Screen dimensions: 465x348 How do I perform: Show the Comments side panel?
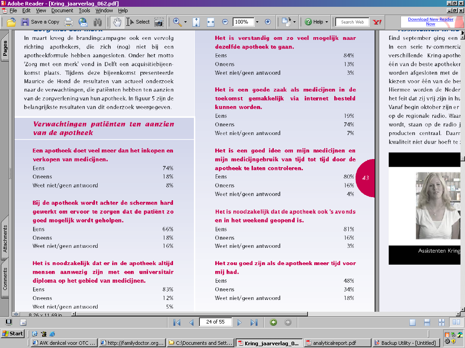(5, 279)
